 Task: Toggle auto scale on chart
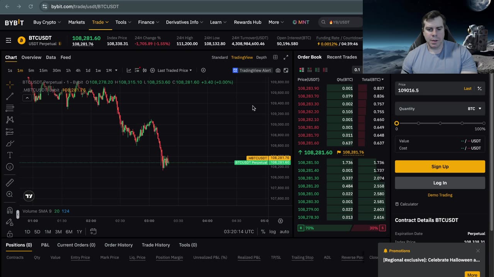click(x=284, y=232)
